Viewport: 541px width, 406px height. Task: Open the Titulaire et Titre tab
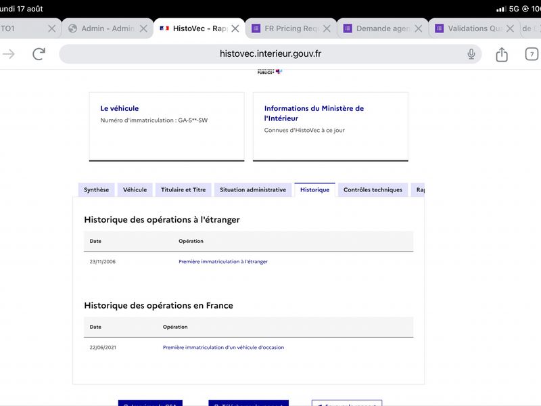[x=183, y=189]
